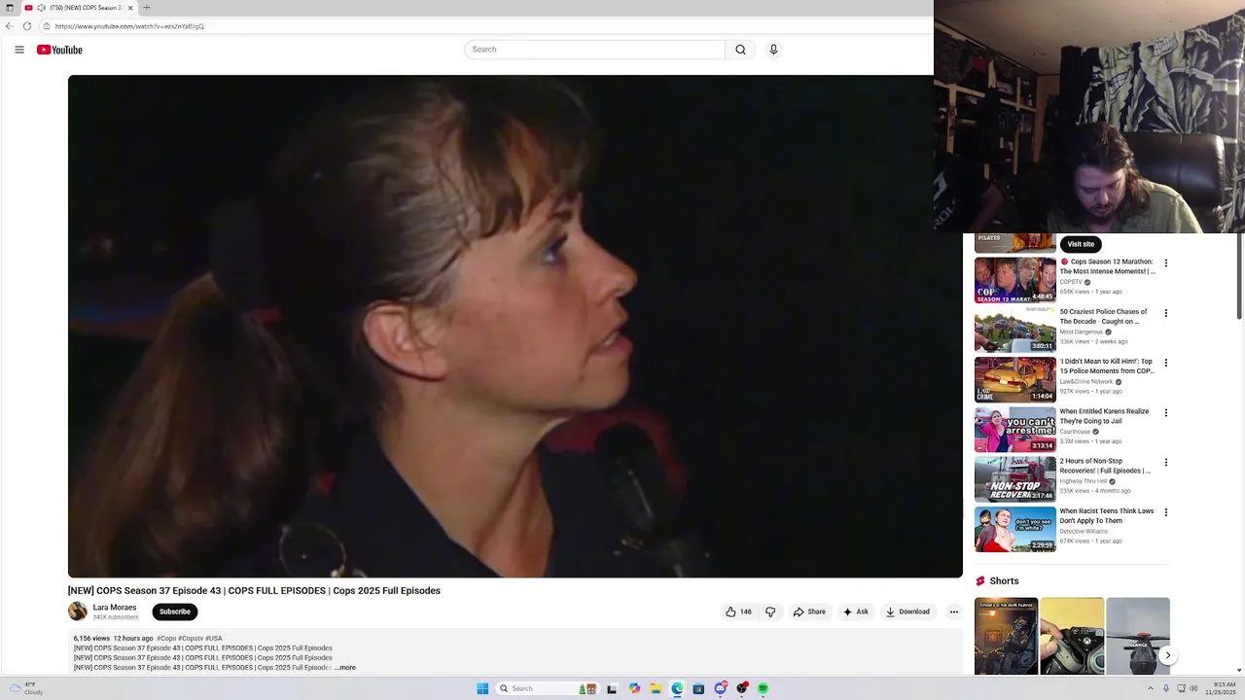Open When Racist Teens Think Laws title
The image size is (1245, 700).
(1107, 516)
